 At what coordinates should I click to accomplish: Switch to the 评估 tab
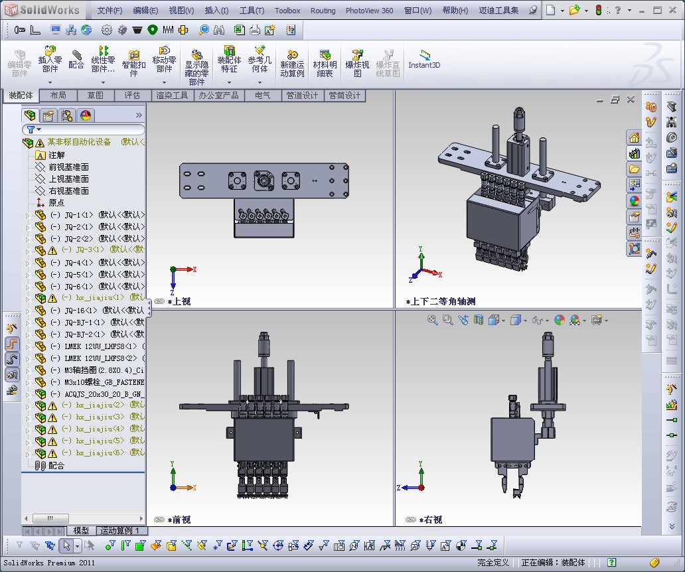pos(132,95)
